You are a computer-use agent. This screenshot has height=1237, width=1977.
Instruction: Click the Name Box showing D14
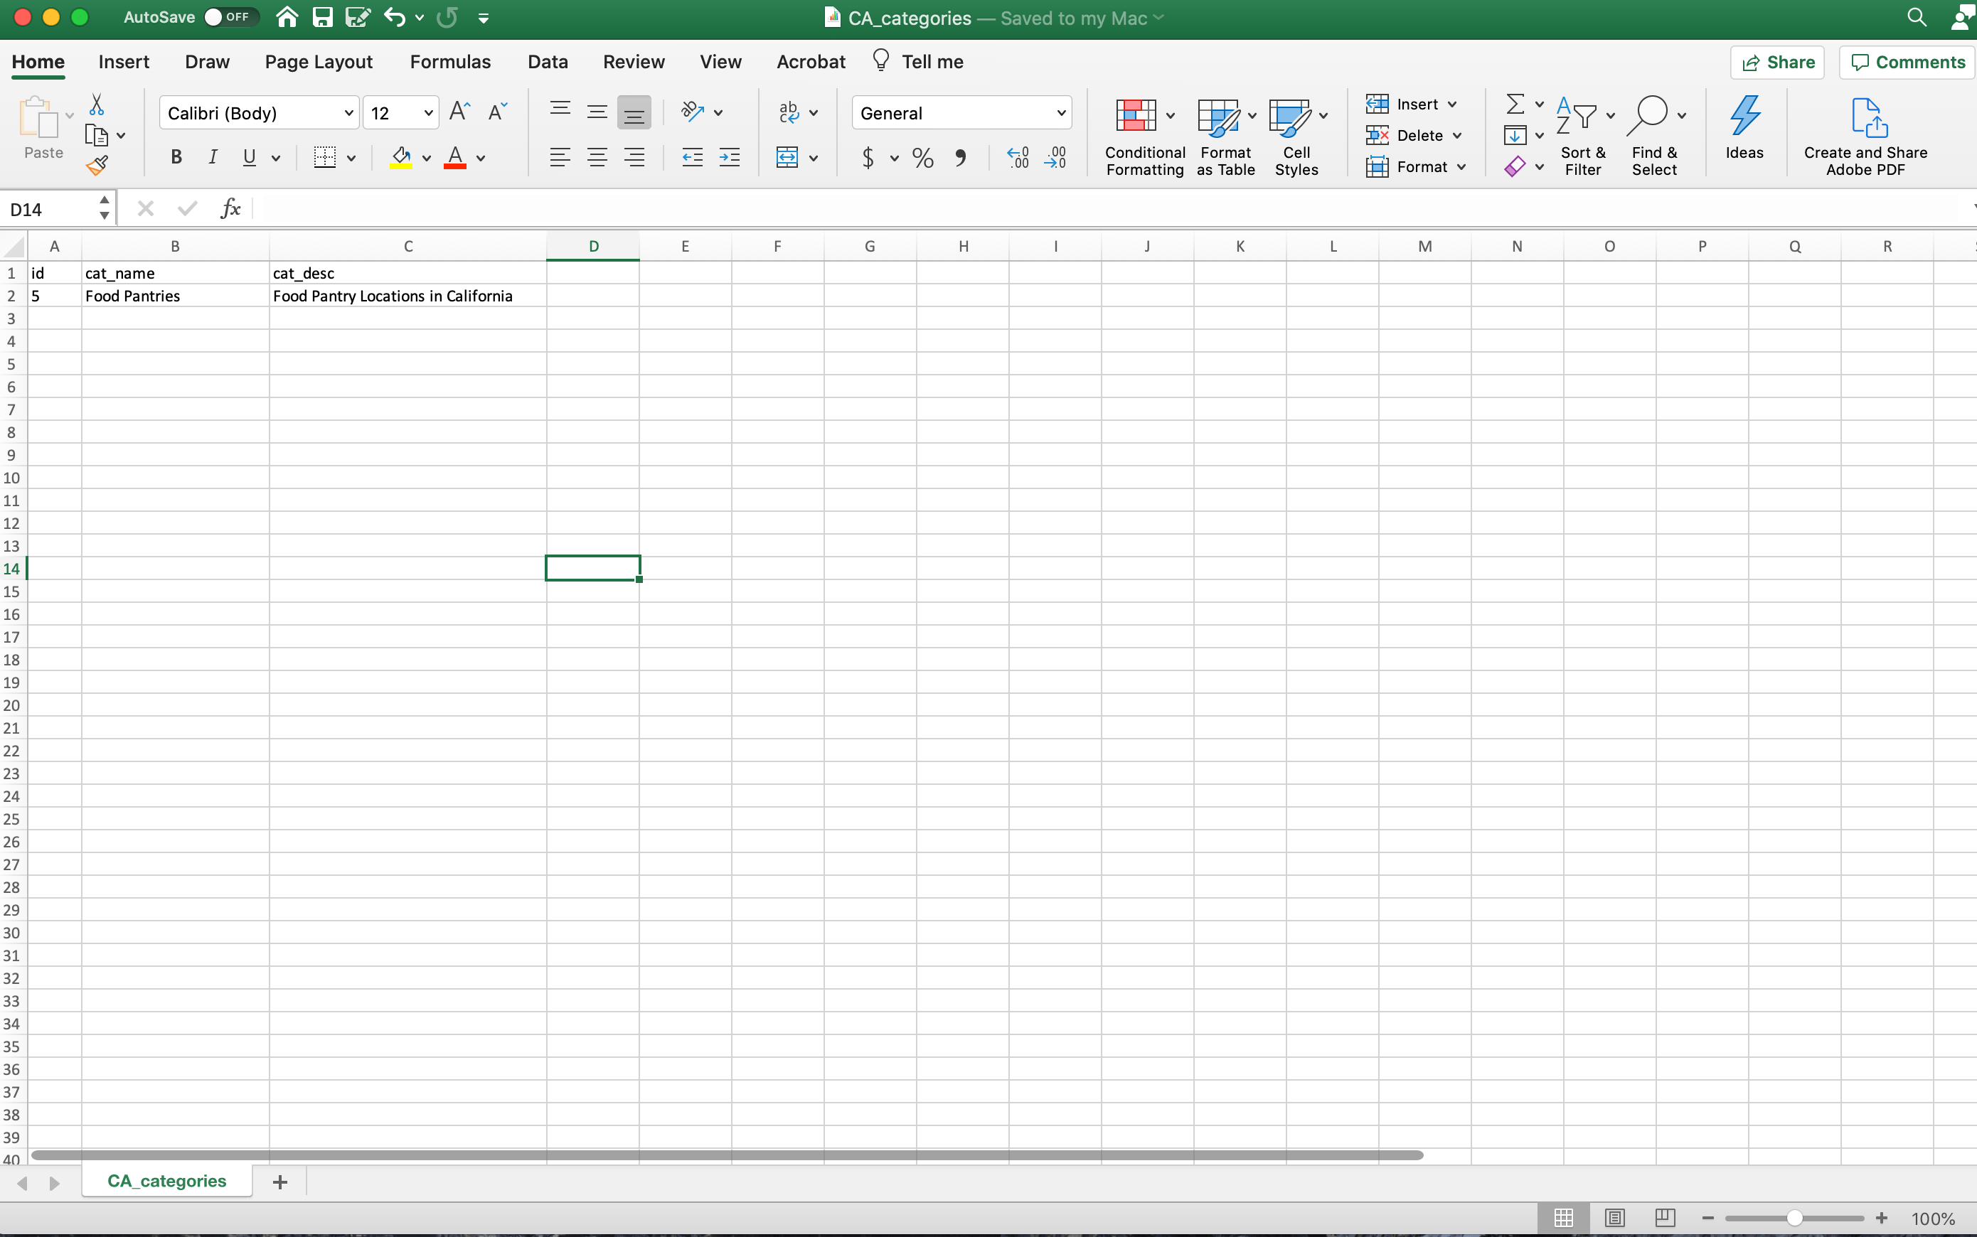tap(49, 210)
